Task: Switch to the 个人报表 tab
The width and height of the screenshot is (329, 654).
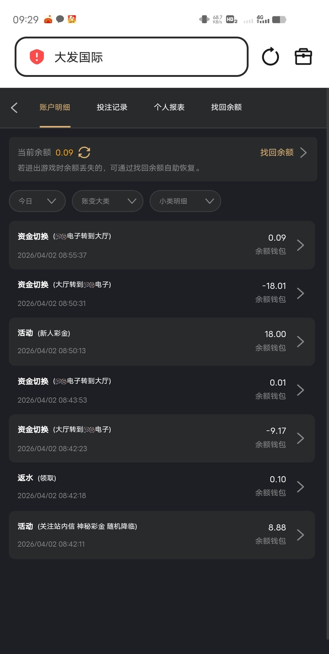Action: (169, 107)
